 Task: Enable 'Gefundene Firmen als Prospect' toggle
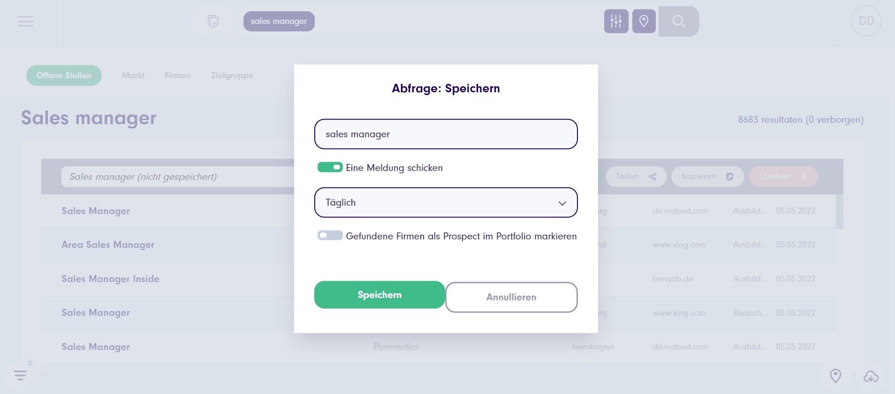point(330,236)
